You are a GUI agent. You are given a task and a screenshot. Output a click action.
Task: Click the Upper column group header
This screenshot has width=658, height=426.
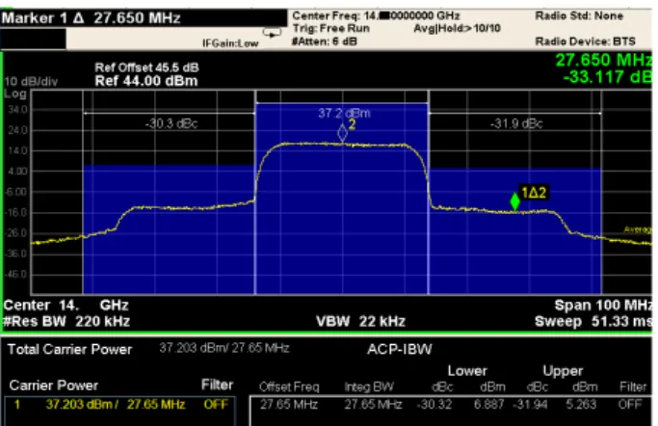563,371
